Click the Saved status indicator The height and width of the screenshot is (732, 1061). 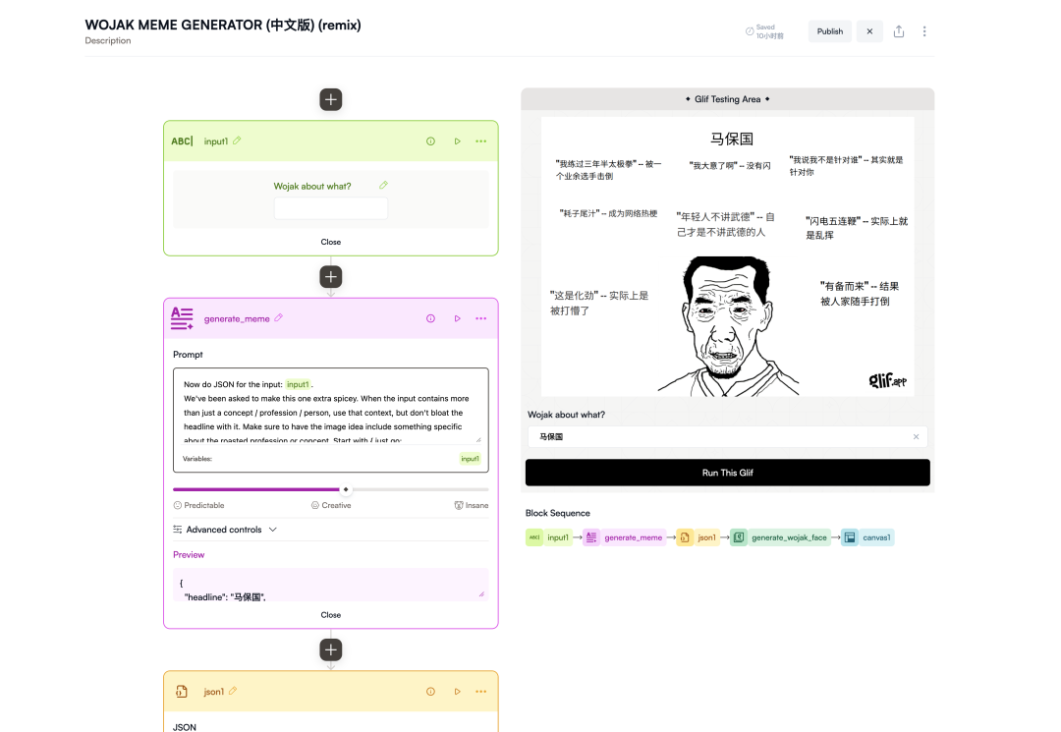pyautogui.click(x=764, y=31)
